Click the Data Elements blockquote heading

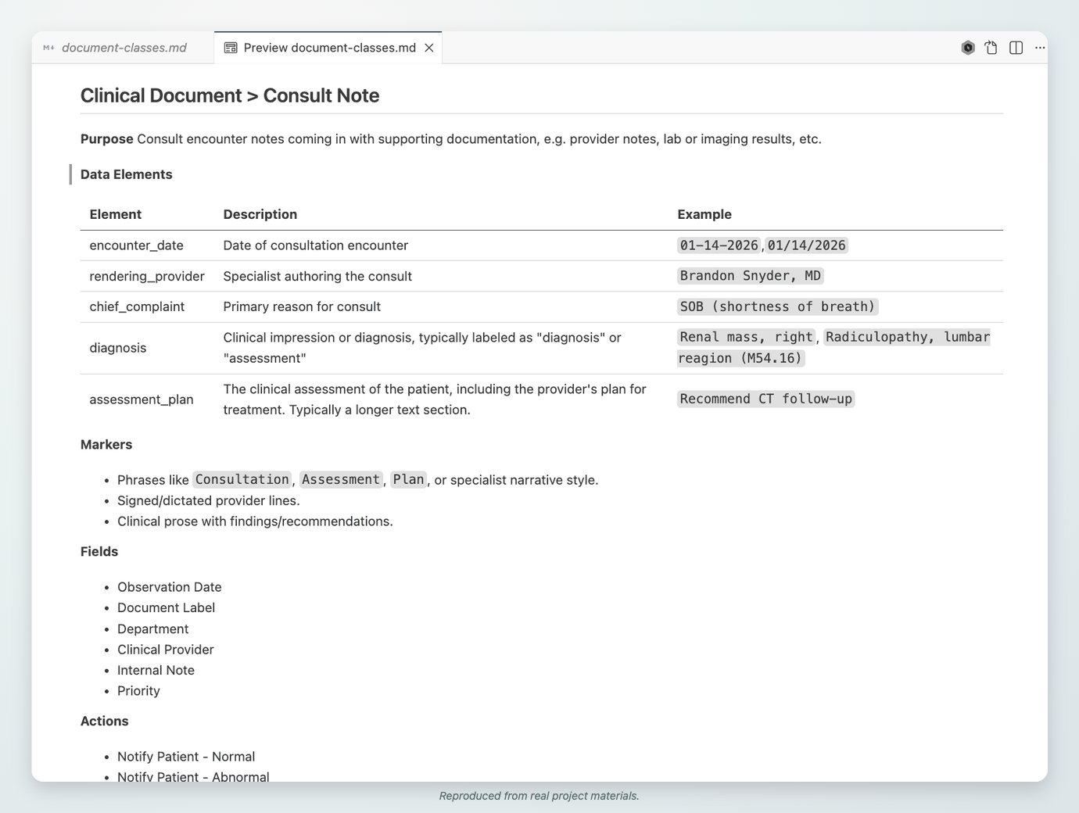click(126, 174)
